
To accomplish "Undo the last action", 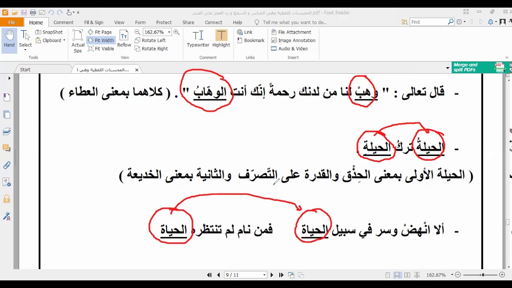I will click(x=51, y=12).
